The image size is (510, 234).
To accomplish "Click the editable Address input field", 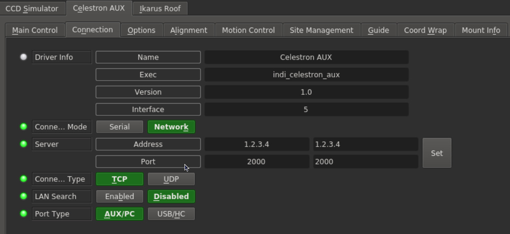I will click(x=365, y=144).
